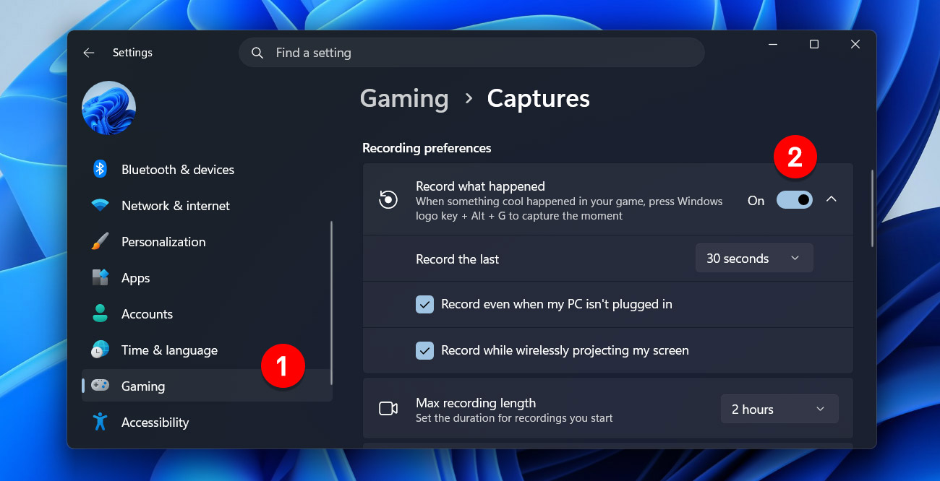Click the Gaming breadcrumb link
940x481 pixels.
404,98
